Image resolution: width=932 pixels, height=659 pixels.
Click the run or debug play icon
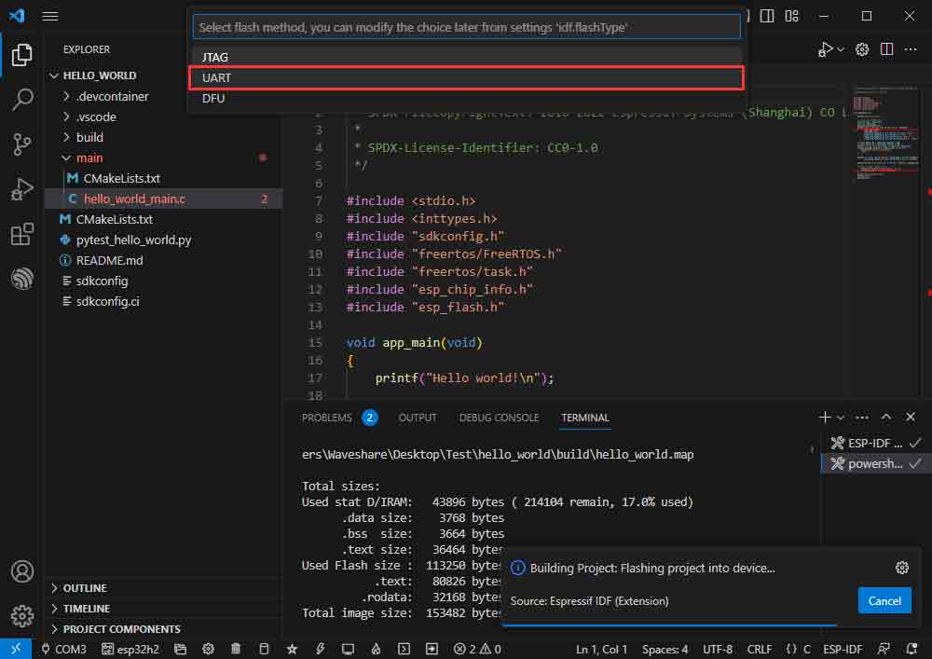[x=824, y=49]
